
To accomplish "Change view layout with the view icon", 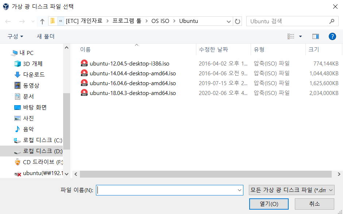I will pos(291,36).
